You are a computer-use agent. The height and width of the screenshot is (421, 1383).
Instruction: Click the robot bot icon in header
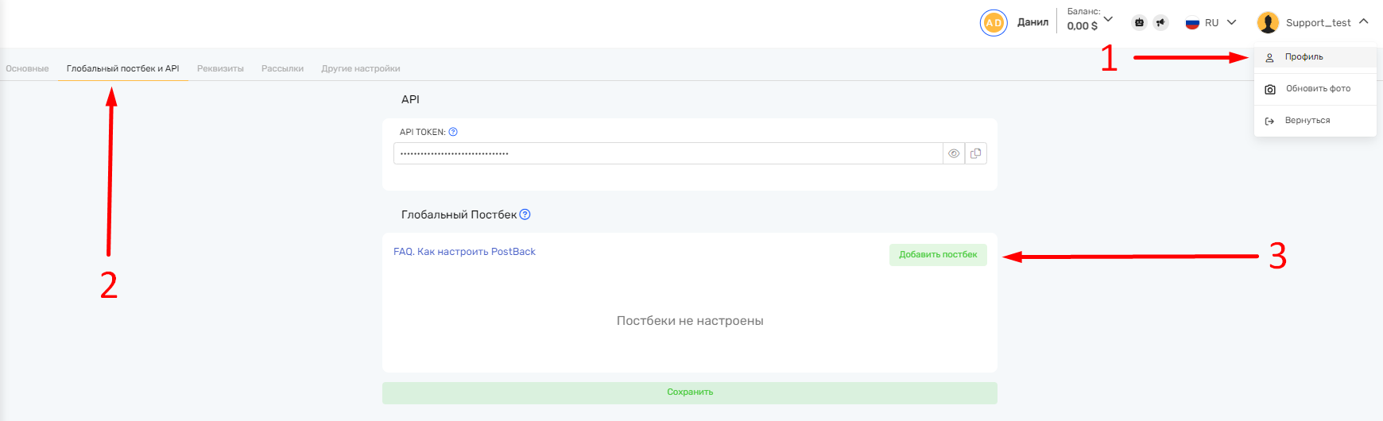click(1139, 23)
